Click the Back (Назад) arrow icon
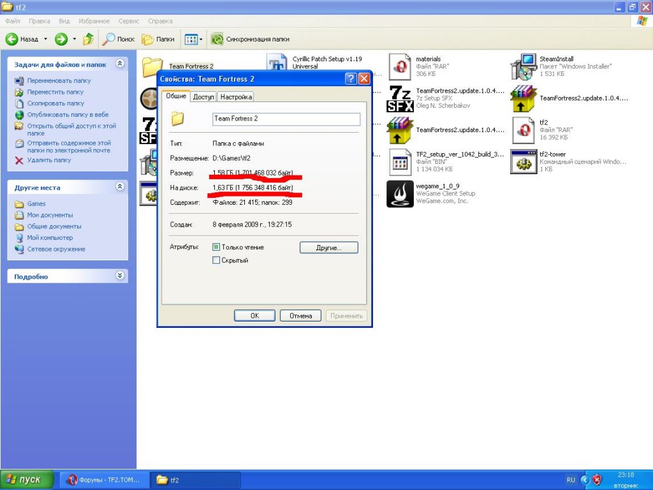The image size is (653, 490). (x=11, y=39)
